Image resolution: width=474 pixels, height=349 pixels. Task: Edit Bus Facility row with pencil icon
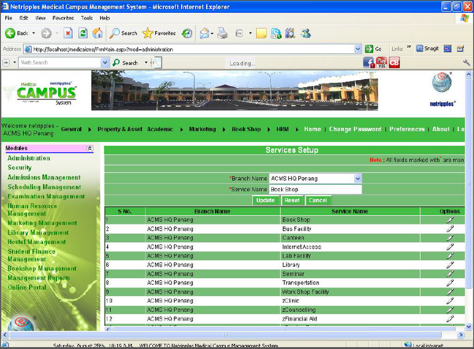tap(450, 229)
